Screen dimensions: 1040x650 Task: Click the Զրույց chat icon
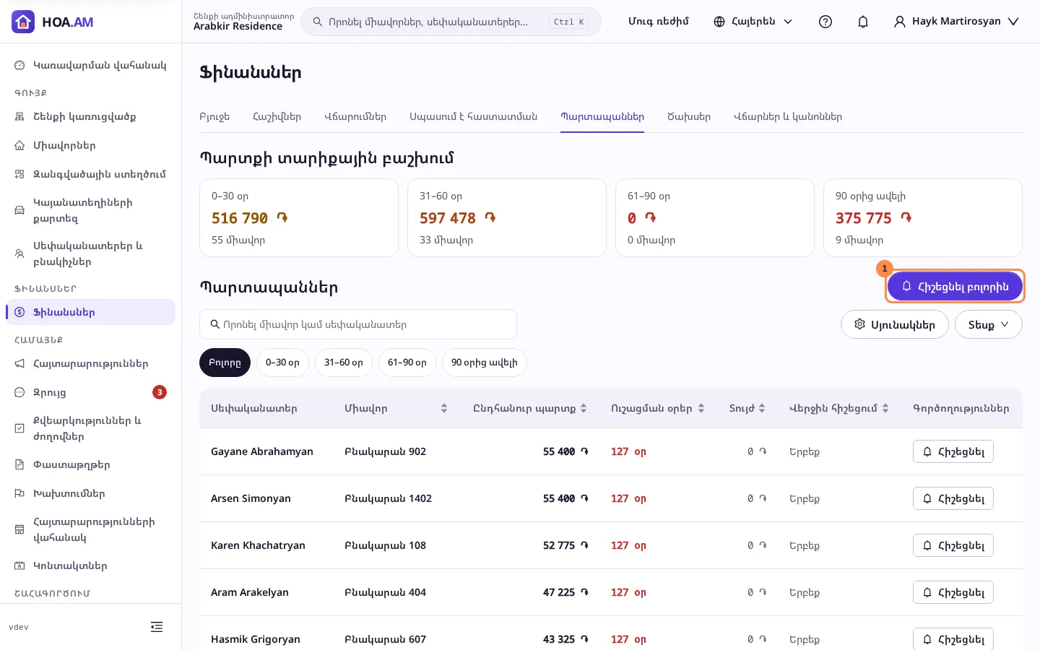pyautogui.click(x=19, y=392)
